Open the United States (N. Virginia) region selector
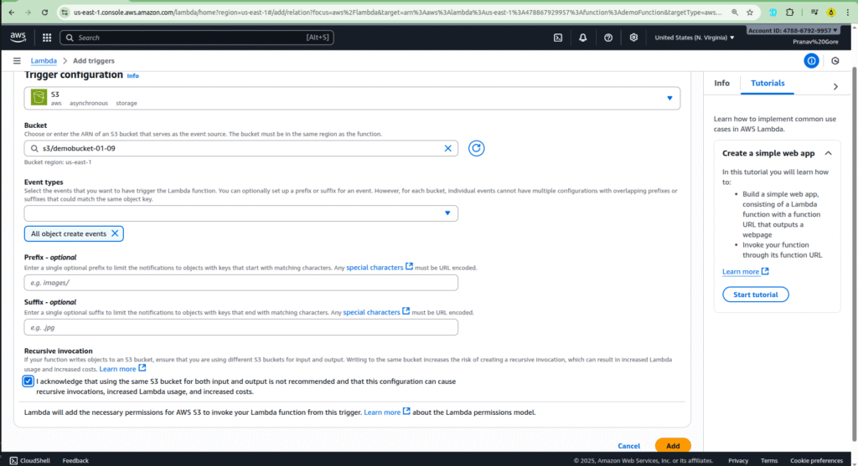 (x=694, y=38)
